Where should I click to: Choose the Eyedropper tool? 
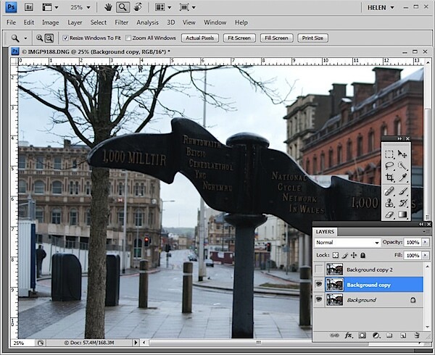[x=402, y=177]
